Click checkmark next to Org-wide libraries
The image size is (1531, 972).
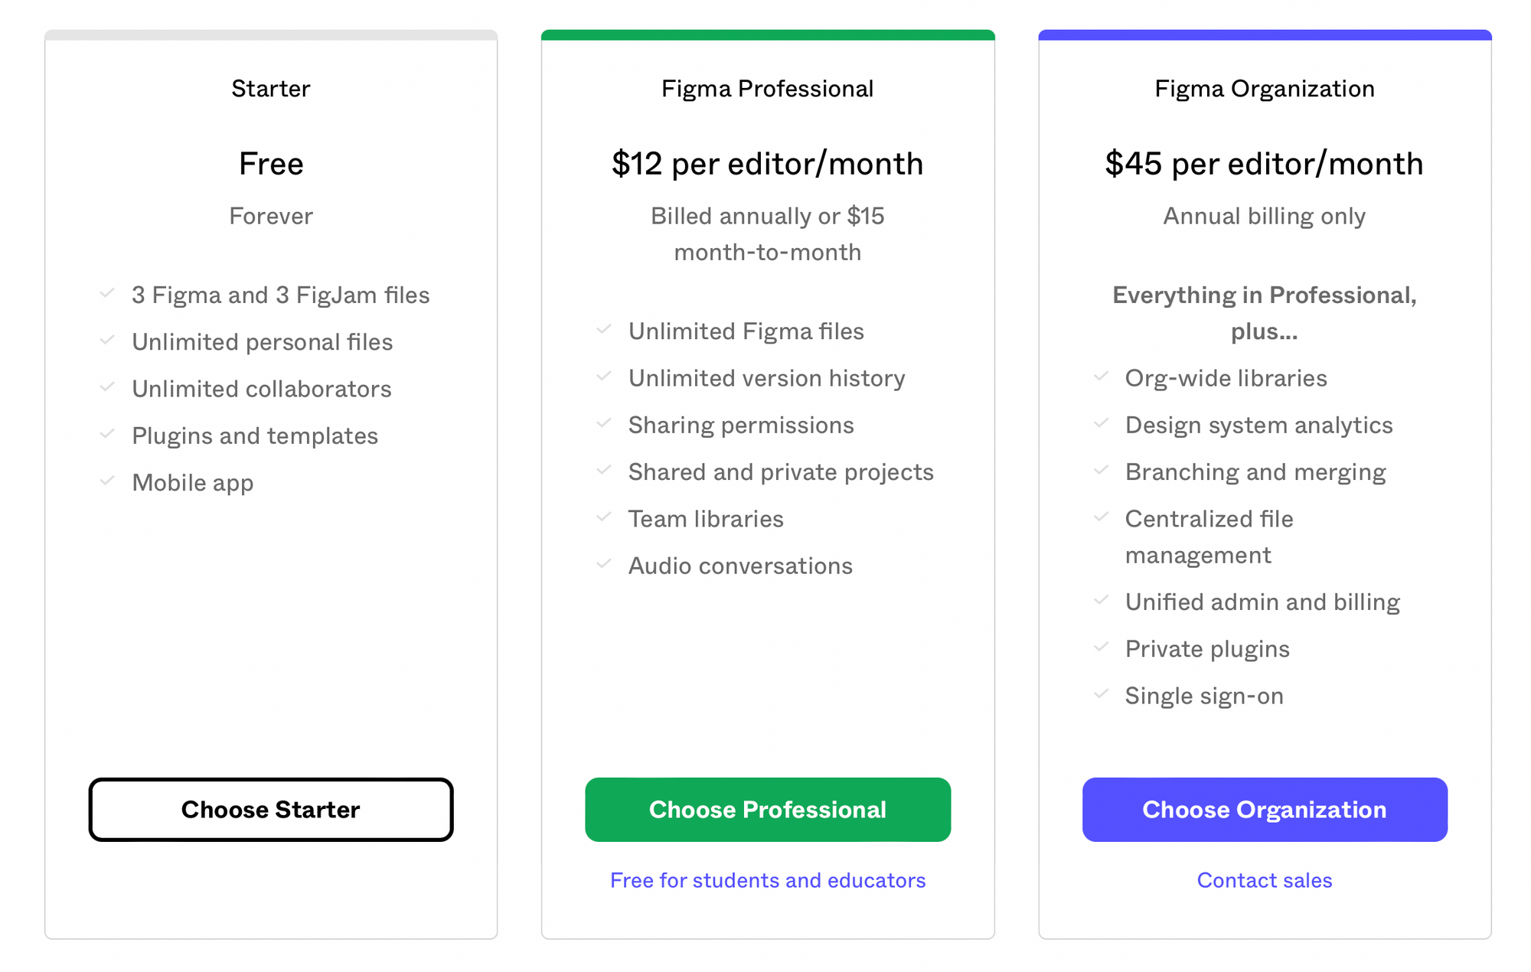(1101, 377)
